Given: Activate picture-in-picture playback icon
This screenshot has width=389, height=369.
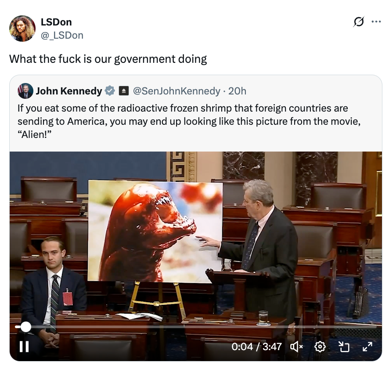Looking at the screenshot, I should coord(344,347).
